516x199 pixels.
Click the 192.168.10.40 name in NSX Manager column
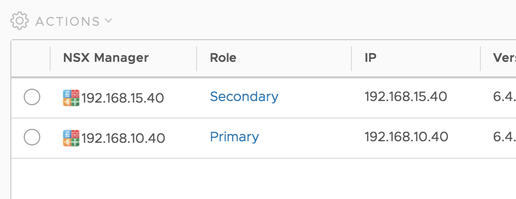[123, 138]
